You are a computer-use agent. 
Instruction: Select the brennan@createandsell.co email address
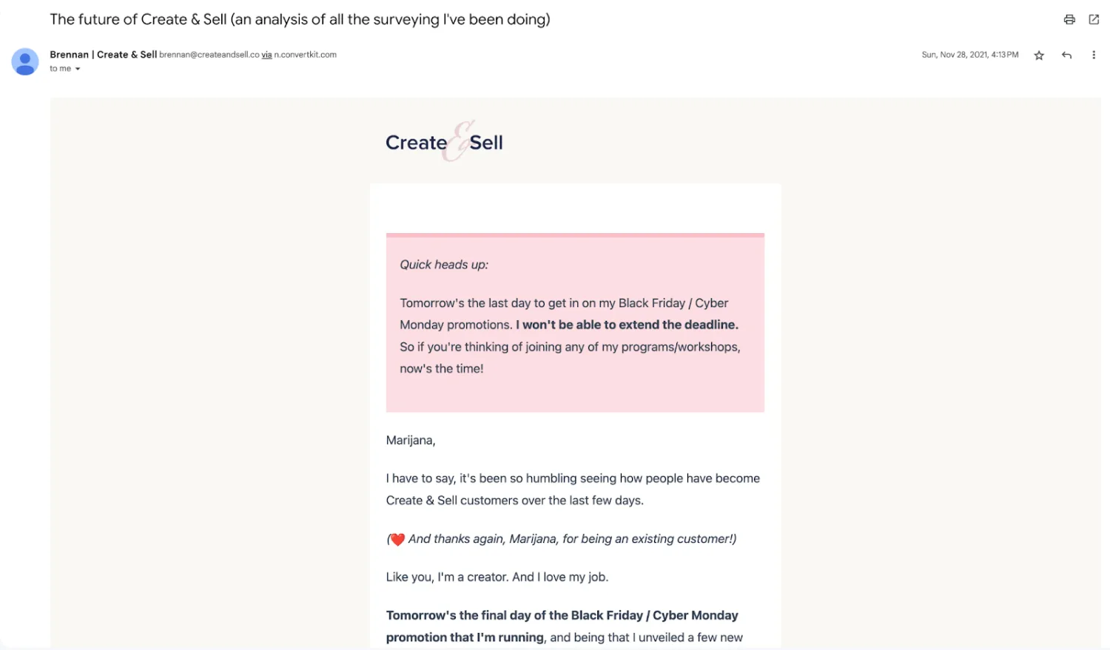(x=209, y=55)
